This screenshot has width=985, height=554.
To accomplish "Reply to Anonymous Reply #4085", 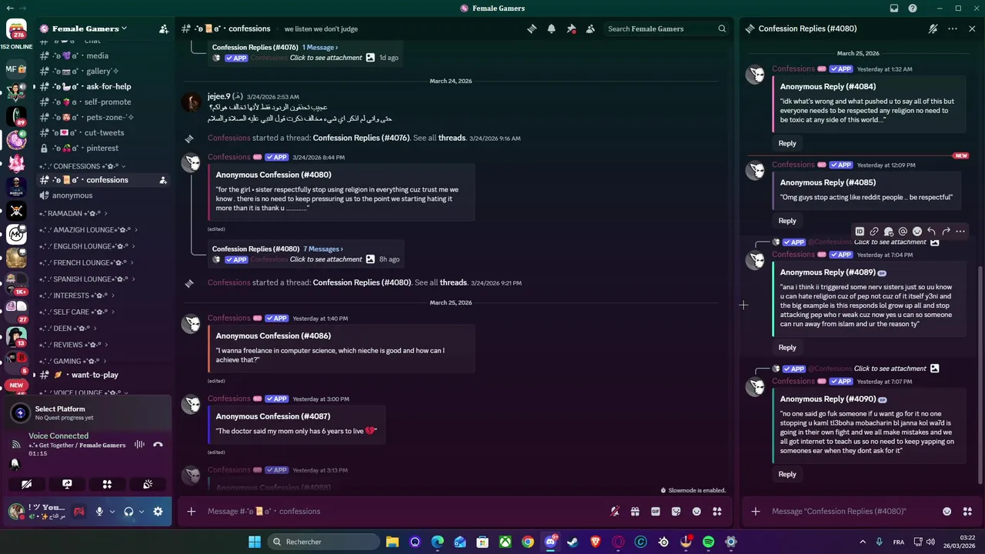I will coord(787,221).
